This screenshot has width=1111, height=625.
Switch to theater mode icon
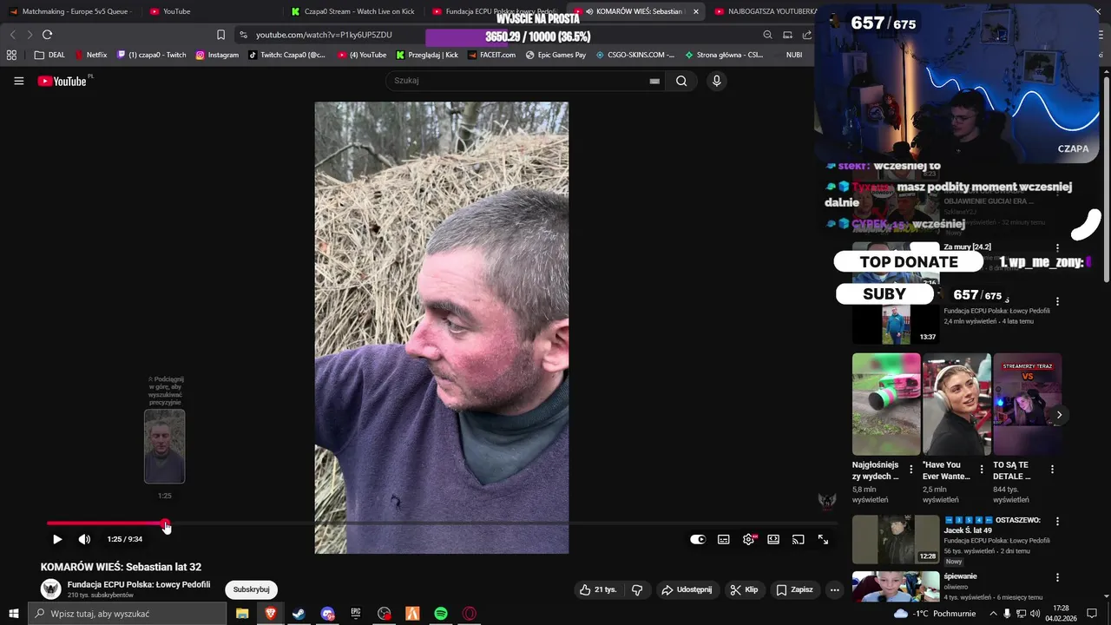coord(773,539)
